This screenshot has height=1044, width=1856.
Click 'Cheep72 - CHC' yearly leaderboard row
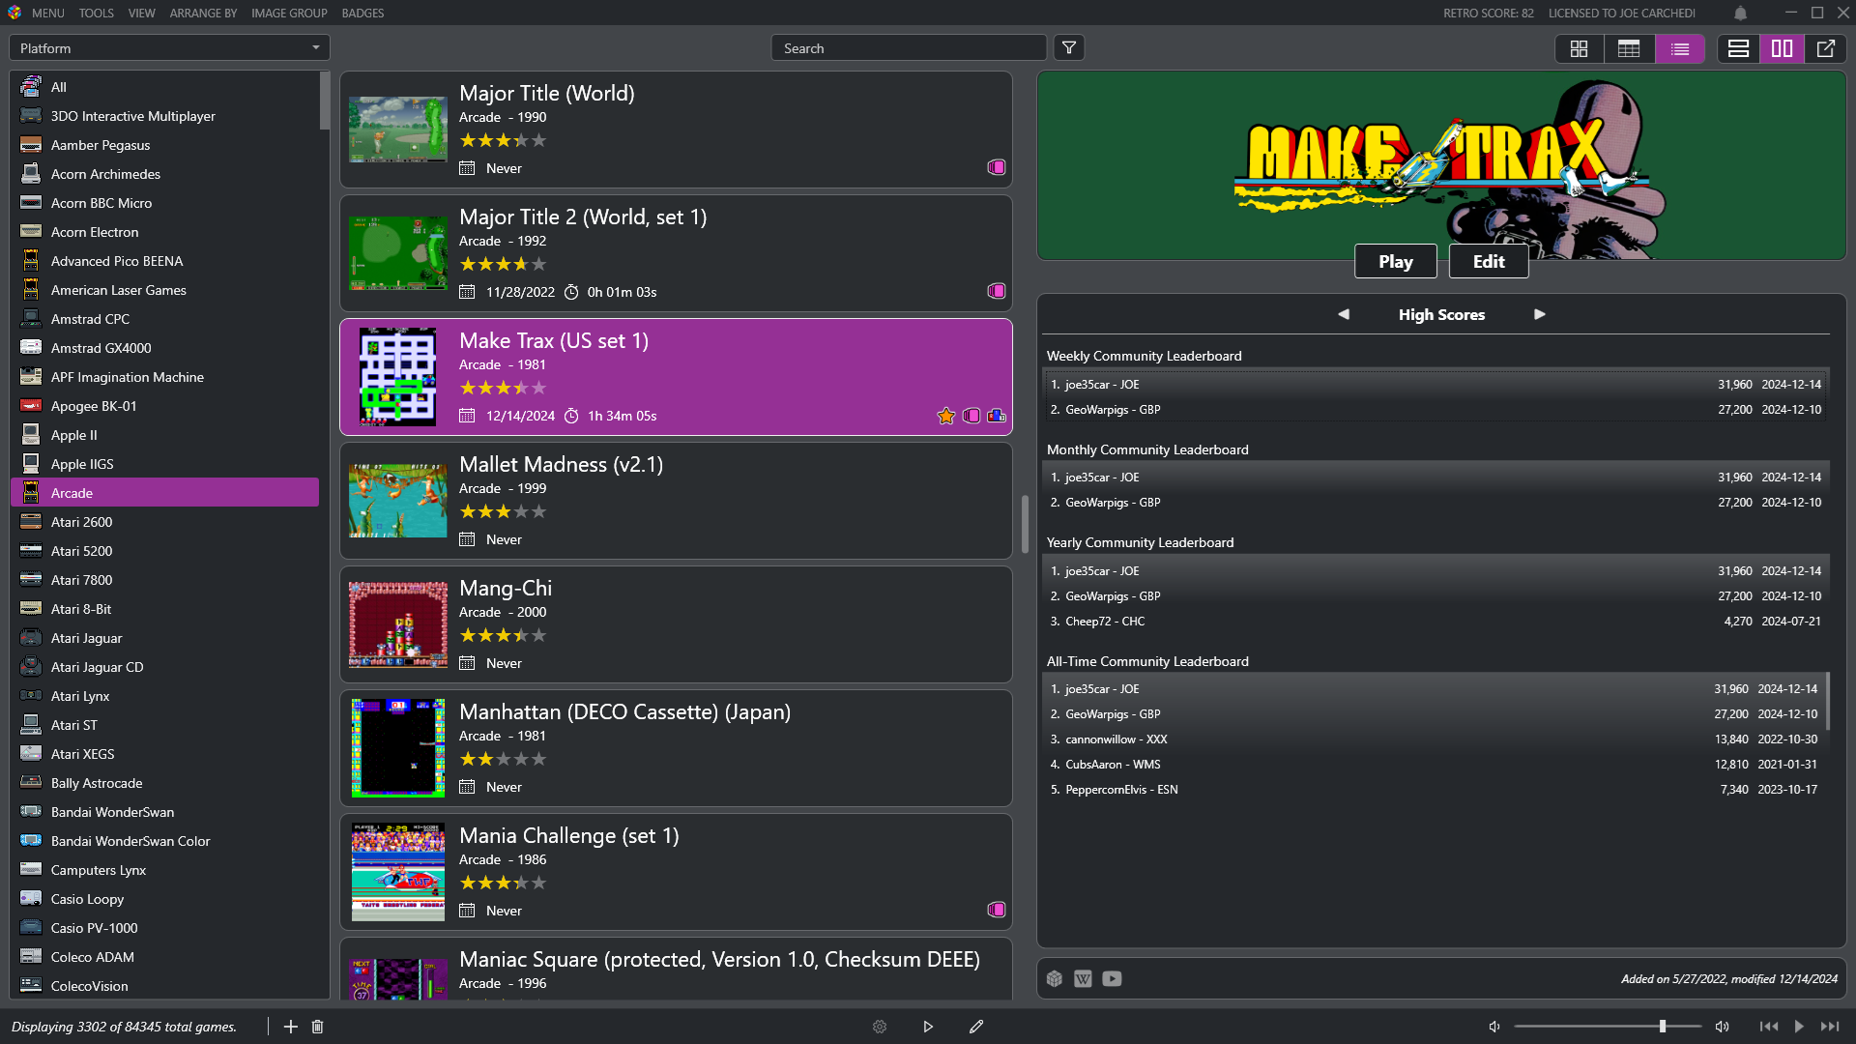tap(1436, 622)
